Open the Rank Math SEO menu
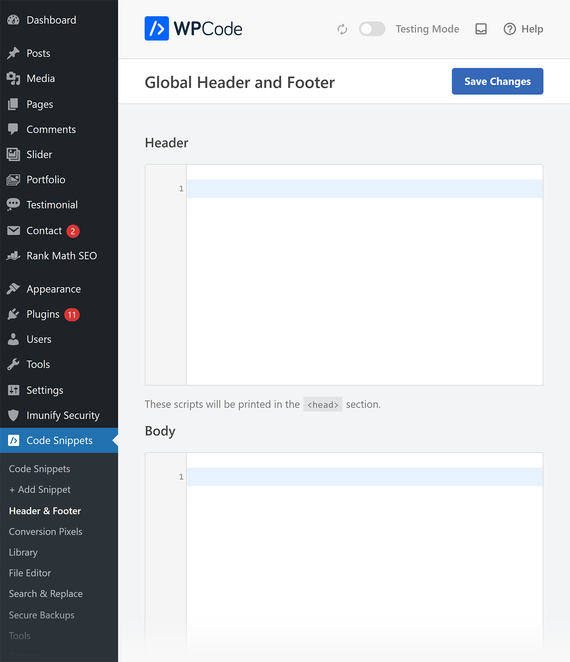Screen dimensions: 570x662 (59, 256)
